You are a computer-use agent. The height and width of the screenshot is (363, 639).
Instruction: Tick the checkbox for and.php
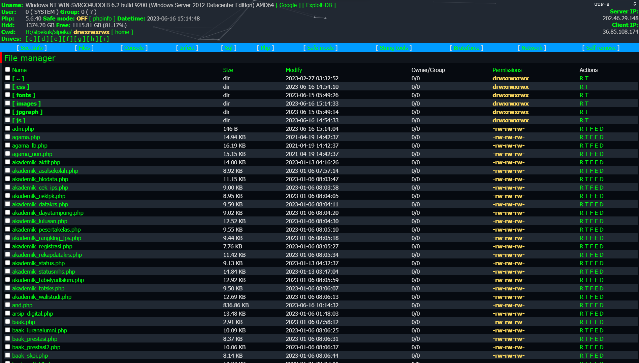(7, 305)
